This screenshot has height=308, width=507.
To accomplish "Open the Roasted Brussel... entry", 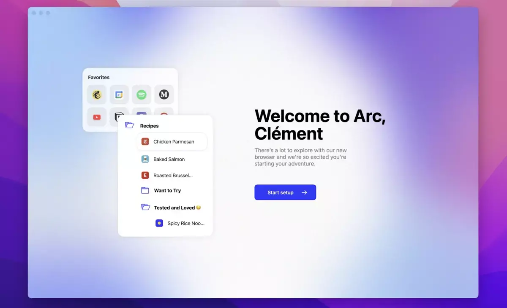I will click(173, 175).
